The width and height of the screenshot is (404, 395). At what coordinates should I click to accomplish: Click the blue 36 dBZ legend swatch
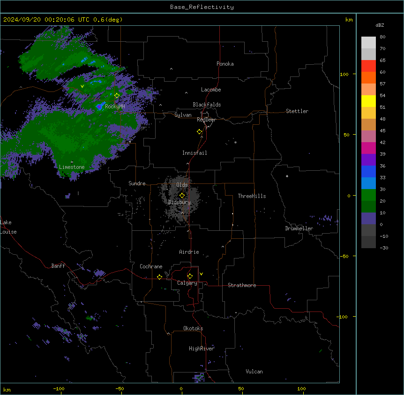[368, 171]
